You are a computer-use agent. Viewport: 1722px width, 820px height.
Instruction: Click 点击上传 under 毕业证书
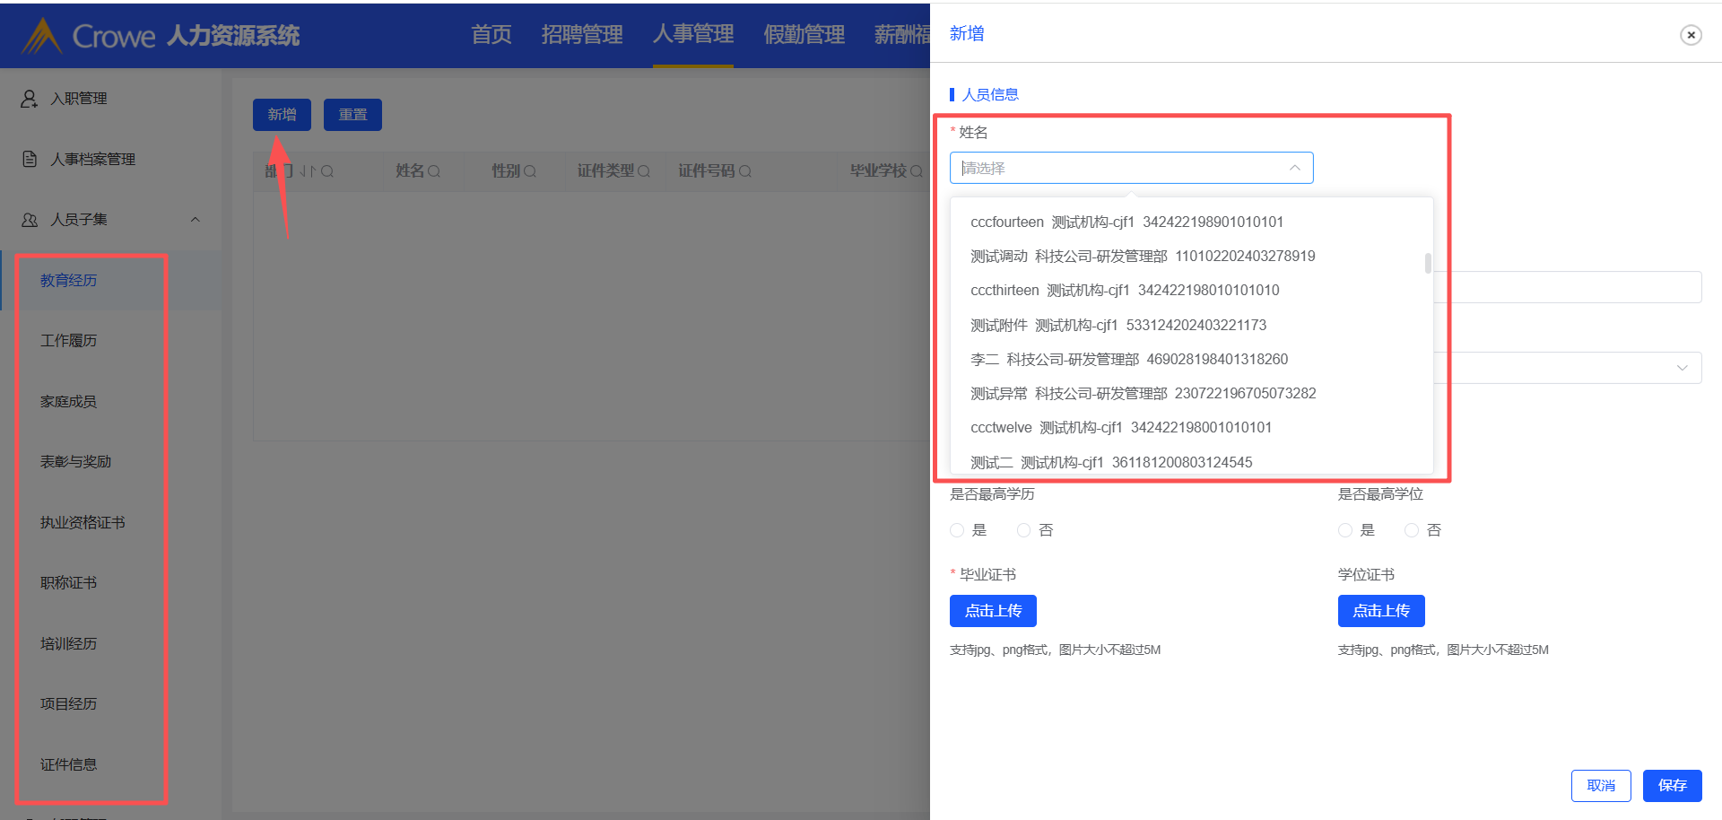pyautogui.click(x=993, y=611)
